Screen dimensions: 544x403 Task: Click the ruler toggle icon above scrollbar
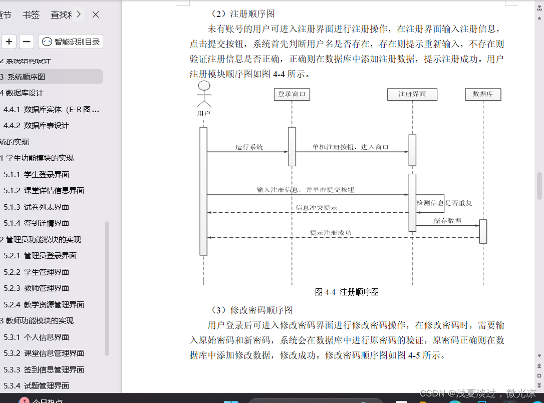point(539,8)
